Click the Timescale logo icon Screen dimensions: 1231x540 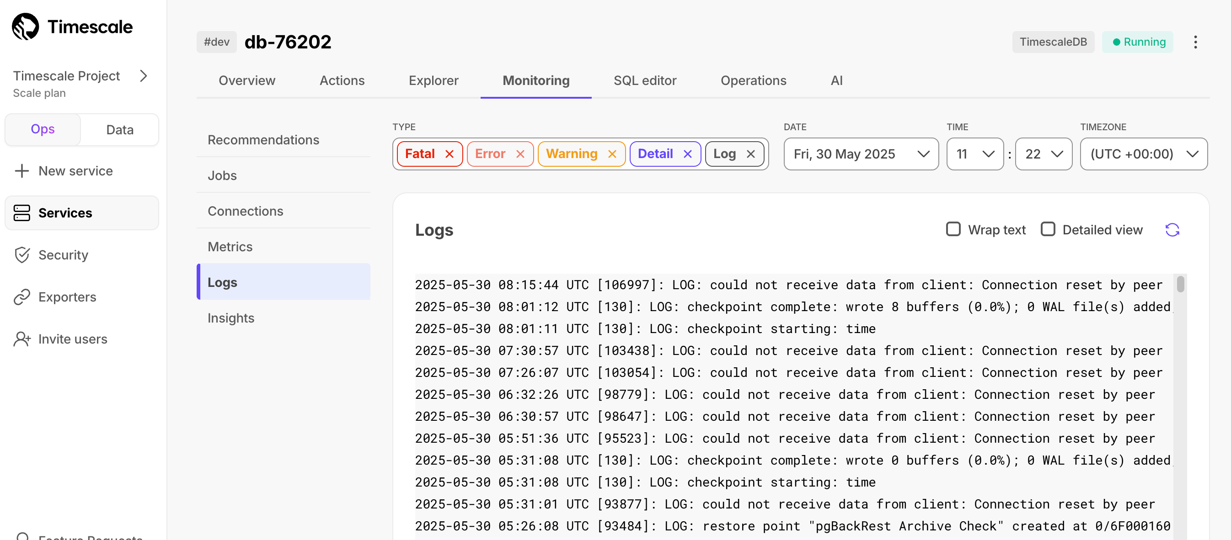tap(25, 27)
